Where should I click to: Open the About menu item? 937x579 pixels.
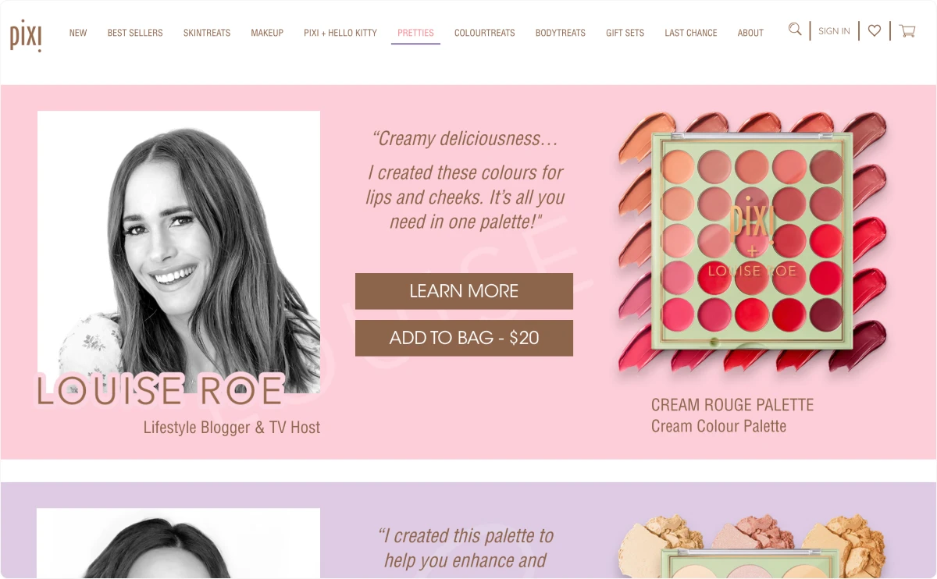[750, 33]
